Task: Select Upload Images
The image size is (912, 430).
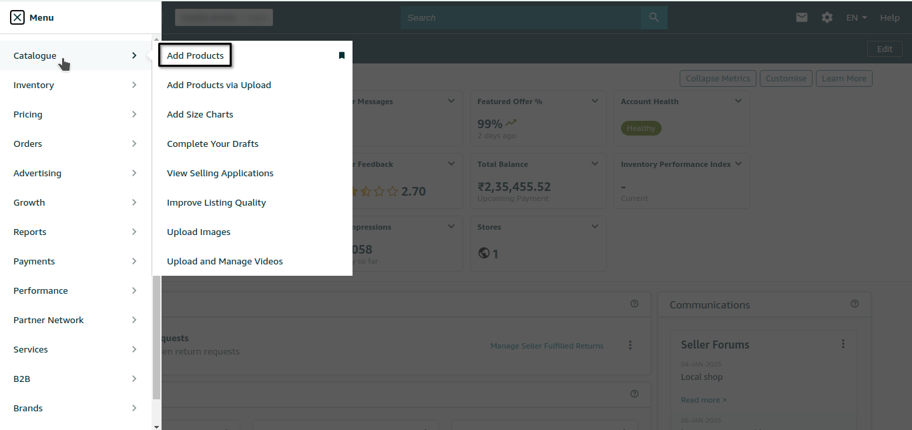Action: [x=198, y=232]
